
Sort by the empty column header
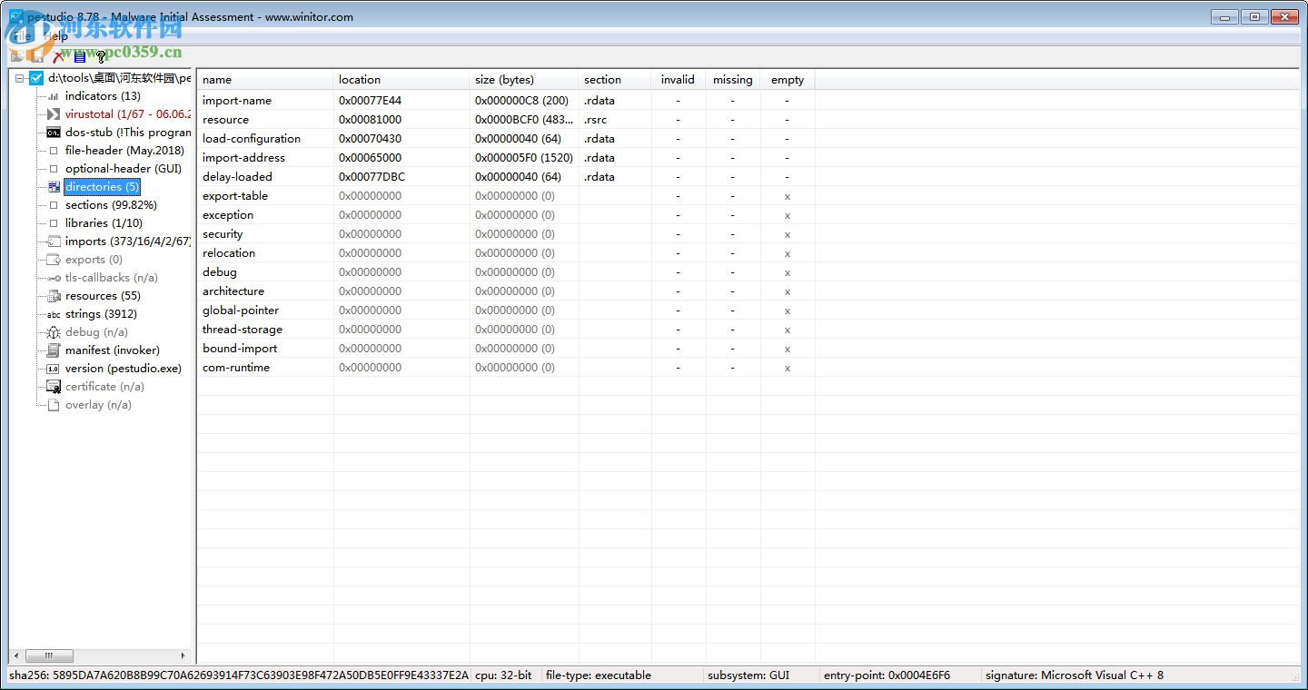788,80
